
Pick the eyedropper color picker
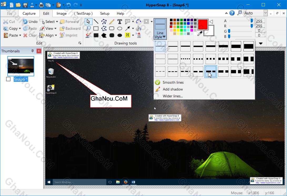click(x=200, y=33)
